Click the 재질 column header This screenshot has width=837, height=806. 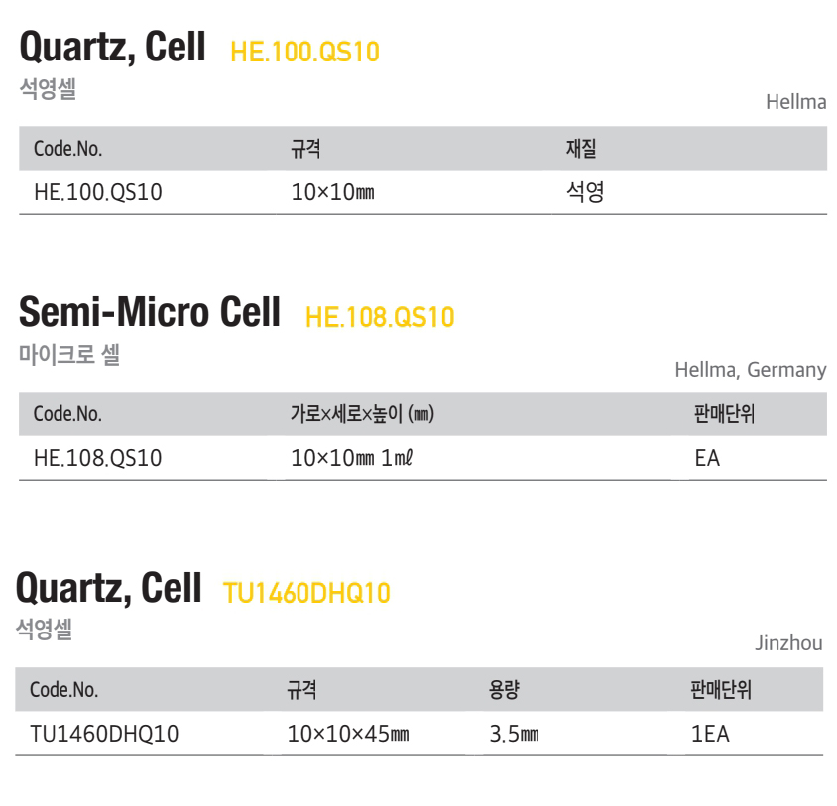(x=581, y=148)
